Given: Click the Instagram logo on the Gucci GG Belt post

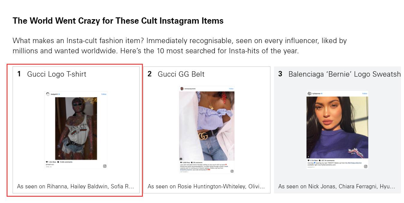Looking at the screenshot, I should (232, 171).
